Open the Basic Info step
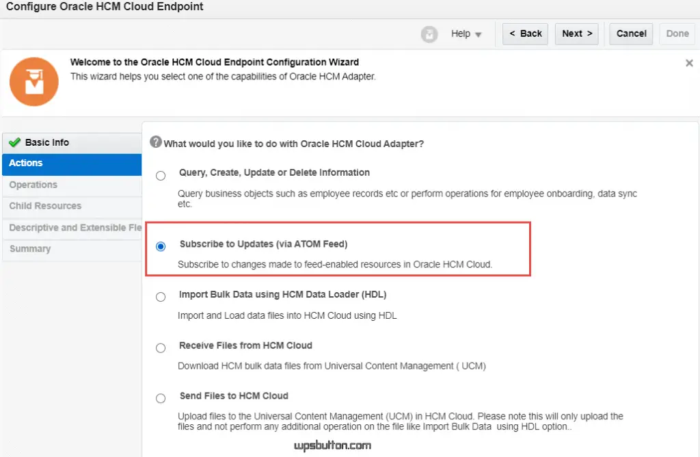The height and width of the screenshot is (457, 700). [72, 143]
